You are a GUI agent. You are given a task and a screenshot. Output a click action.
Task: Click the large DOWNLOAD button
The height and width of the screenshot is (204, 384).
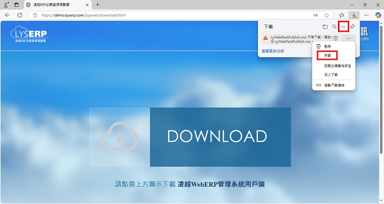220,137
